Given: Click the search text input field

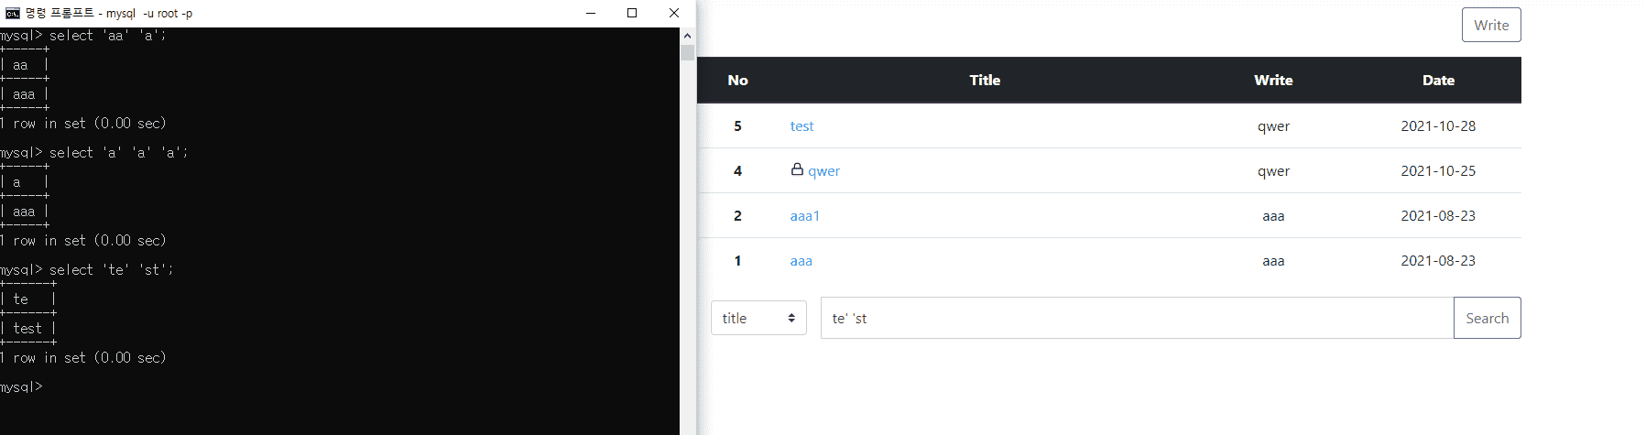Looking at the screenshot, I should [x=1136, y=318].
